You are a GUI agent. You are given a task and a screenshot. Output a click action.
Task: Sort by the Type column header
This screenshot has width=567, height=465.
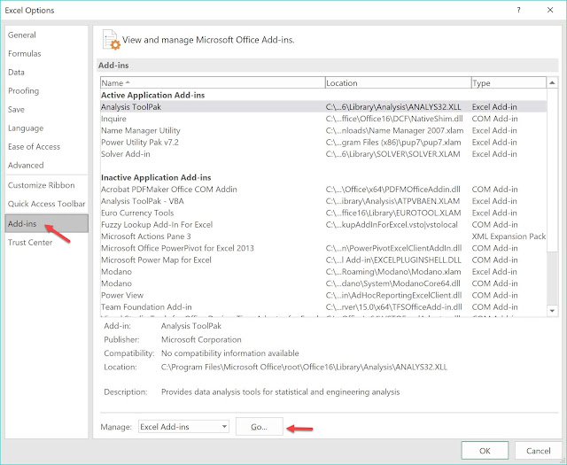pyautogui.click(x=509, y=82)
